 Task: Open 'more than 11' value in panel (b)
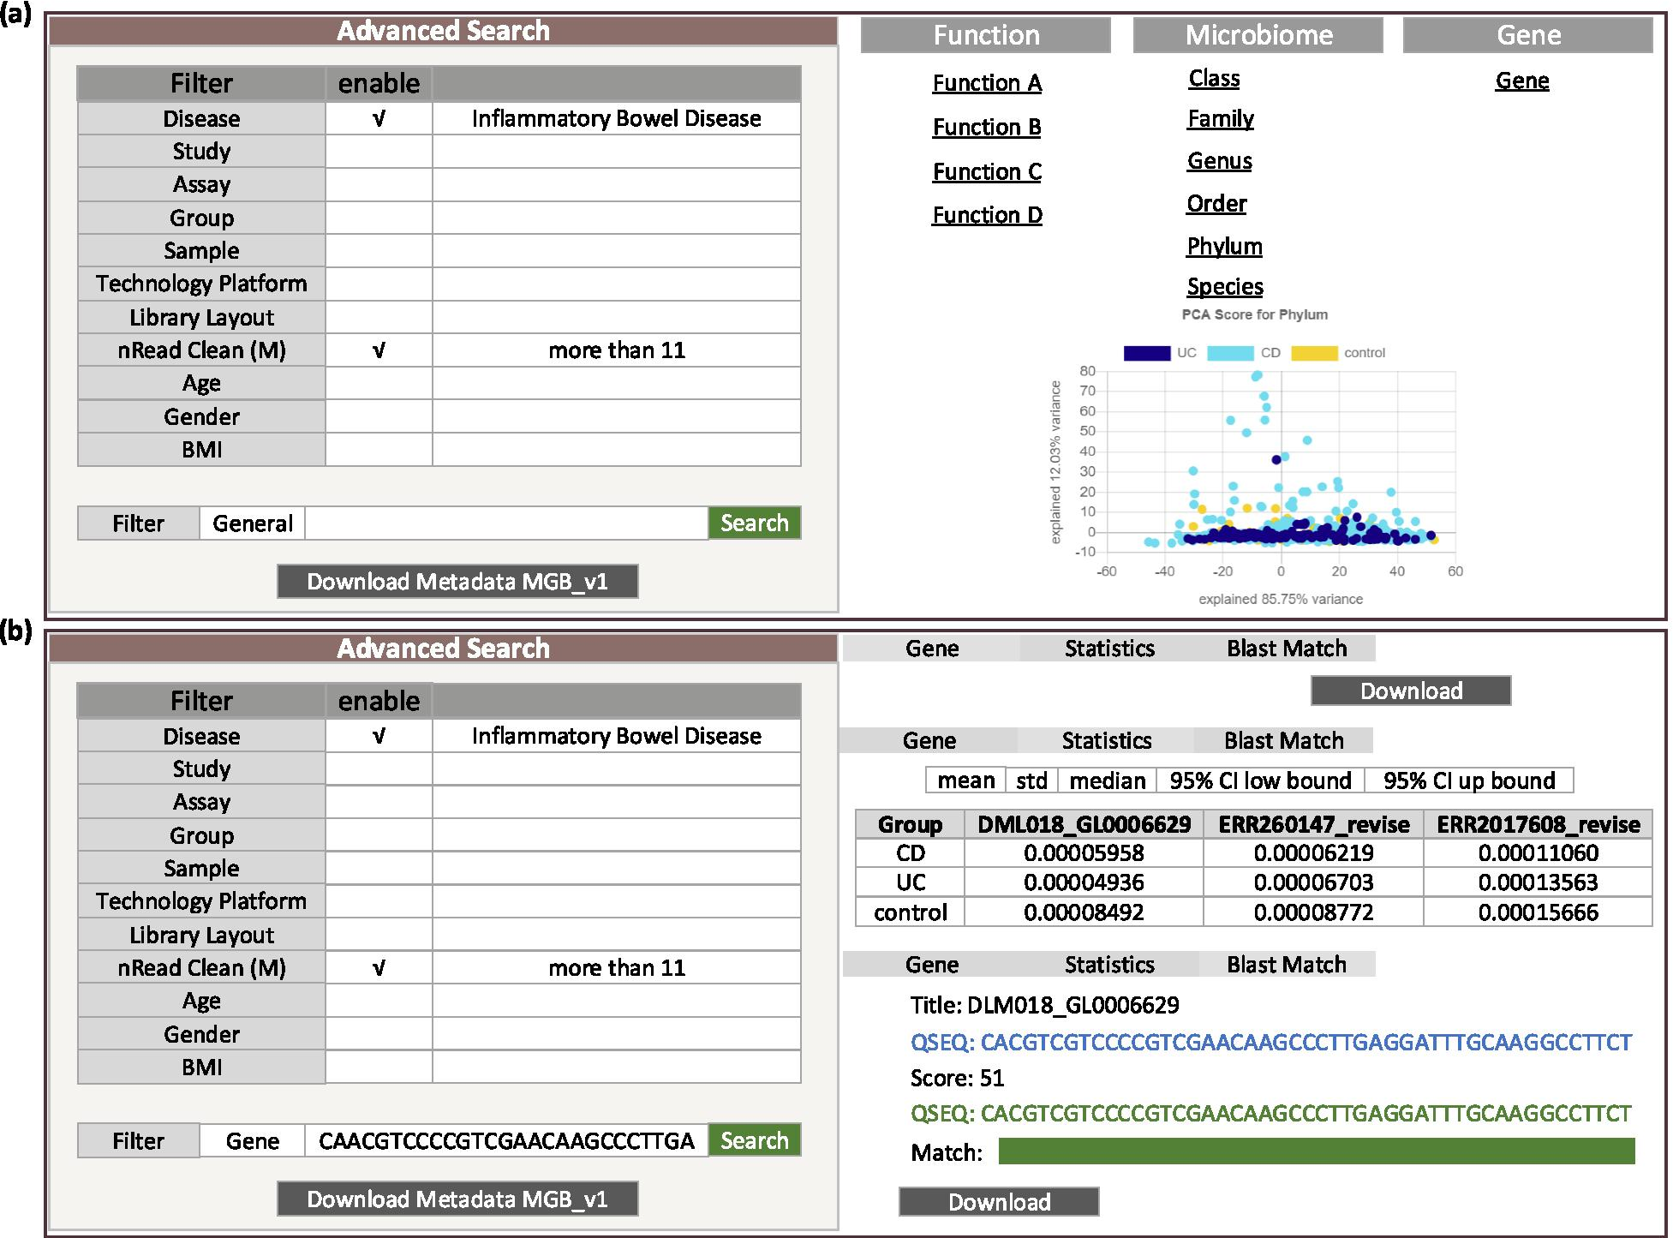point(617,967)
